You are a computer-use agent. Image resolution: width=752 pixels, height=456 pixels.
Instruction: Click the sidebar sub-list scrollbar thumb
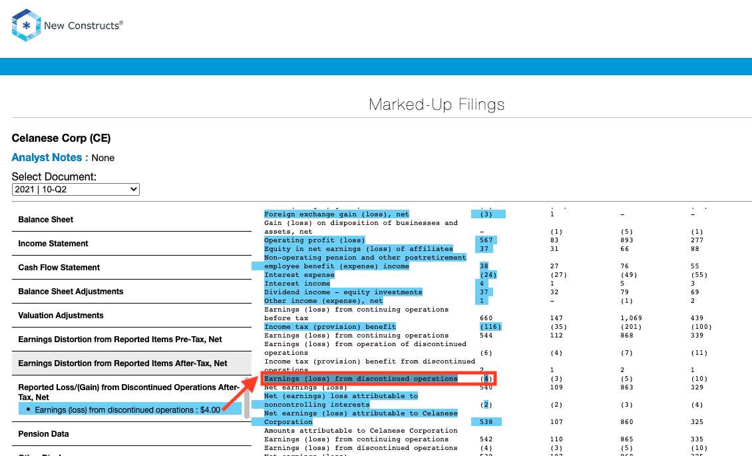247,398
